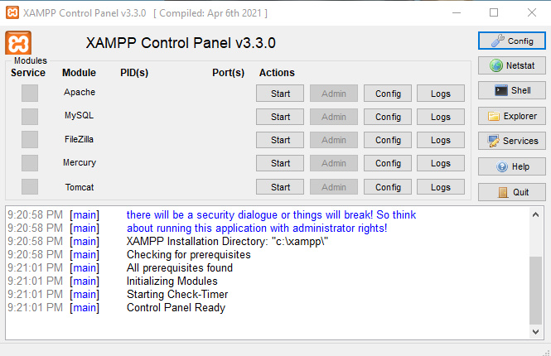Open the FileZilla module Config dropdown
551x356 pixels.
pyautogui.click(x=388, y=140)
